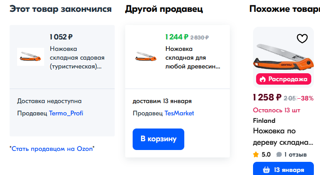This screenshot has height=175, width=320.
Task: Click the Распродажа sale badge
Action: [x=284, y=79]
